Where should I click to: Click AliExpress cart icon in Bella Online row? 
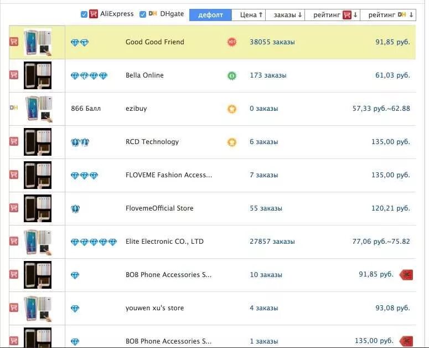click(14, 75)
